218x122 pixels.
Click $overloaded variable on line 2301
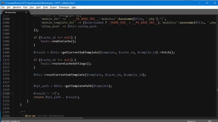[x=94, y=23]
